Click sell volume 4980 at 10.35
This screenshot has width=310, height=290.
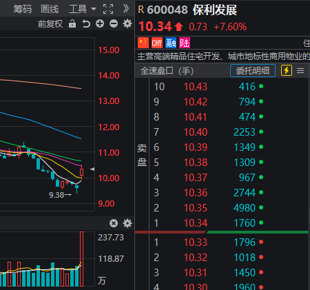tap(245, 208)
